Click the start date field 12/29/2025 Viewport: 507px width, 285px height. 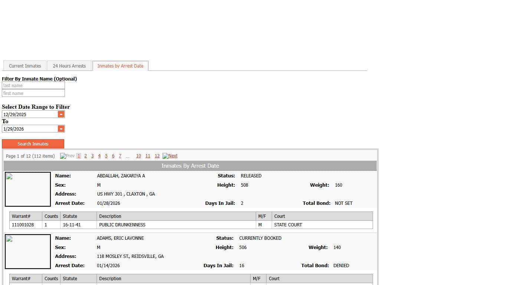pos(30,115)
